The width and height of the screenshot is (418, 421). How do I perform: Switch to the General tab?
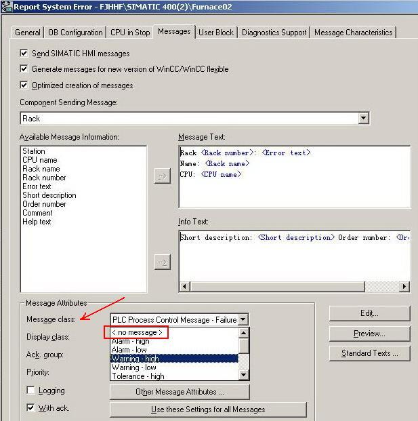click(28, 33)
